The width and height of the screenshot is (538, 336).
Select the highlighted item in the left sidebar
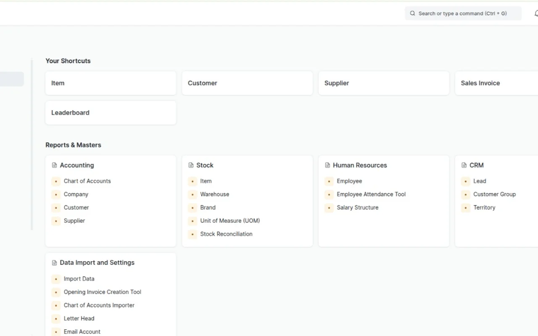point(12,79)
